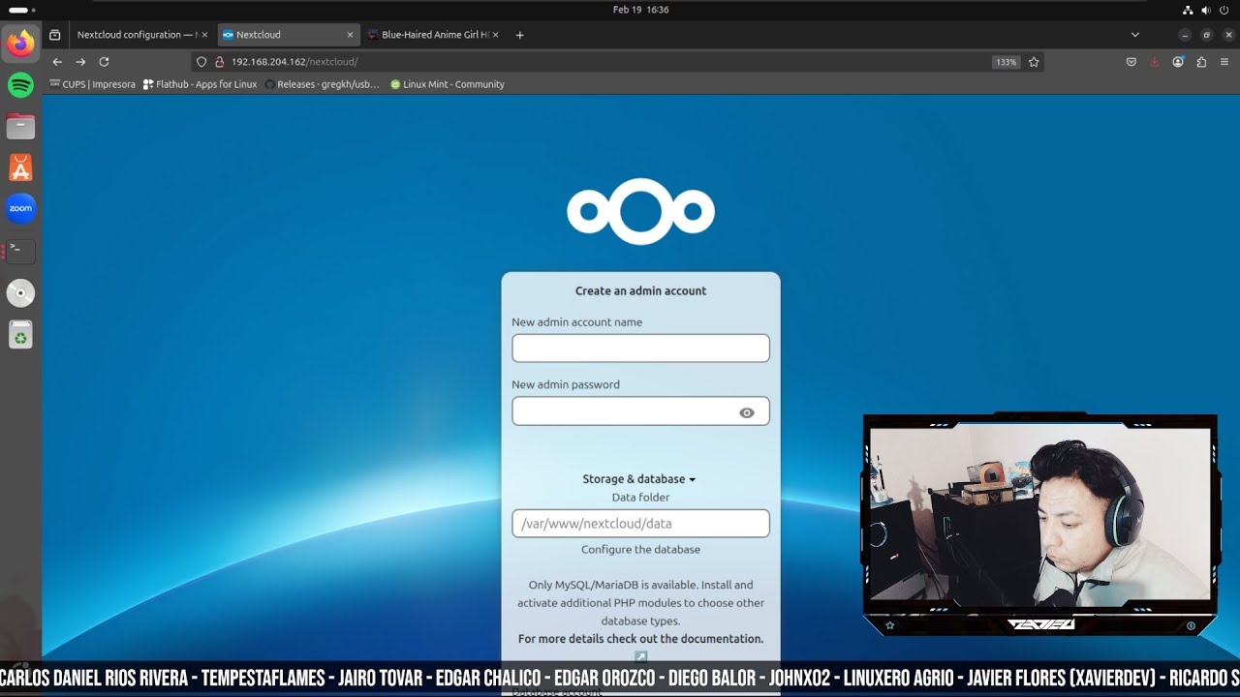Bookmark this page with the star
The height and width of the screenshot is (697, 1240).
[1034, 62]
